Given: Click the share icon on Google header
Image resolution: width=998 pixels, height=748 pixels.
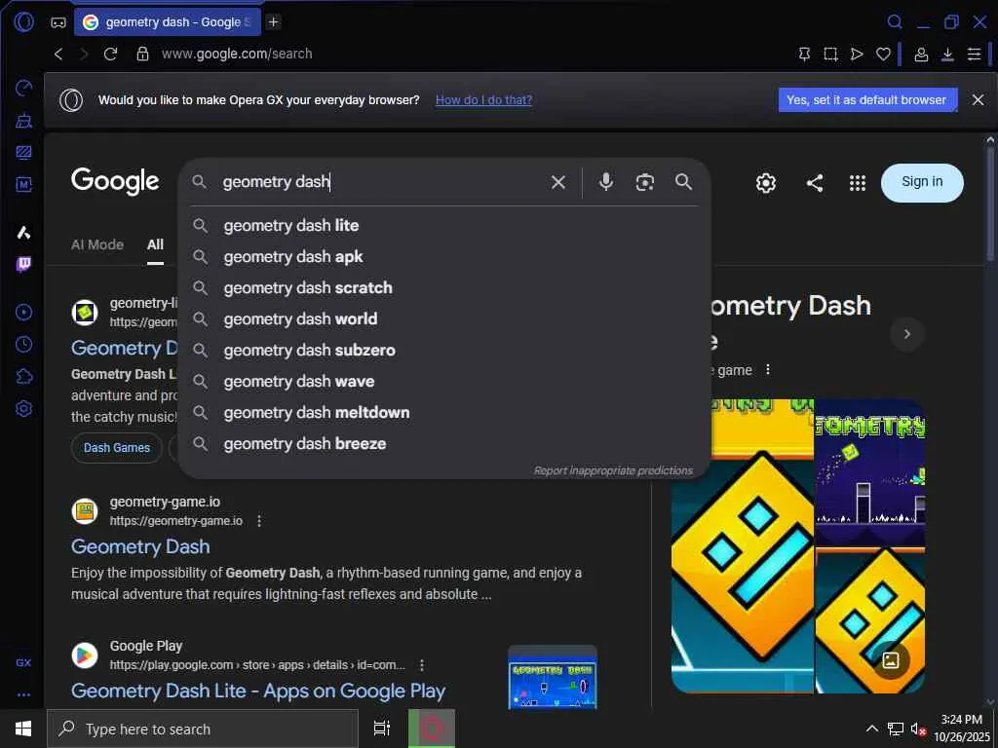Looking at the screenshot, I should click(815, 183).
